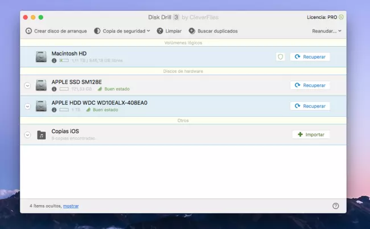Image resolution: width=370 pixels, height=229 pixels.
Task: Close the Disk Drill window
Action: click(26, 17)
